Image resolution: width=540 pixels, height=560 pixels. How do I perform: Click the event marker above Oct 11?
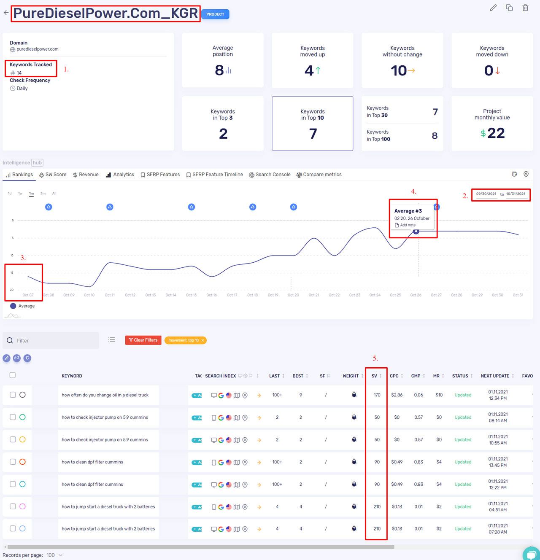point(110,207)
